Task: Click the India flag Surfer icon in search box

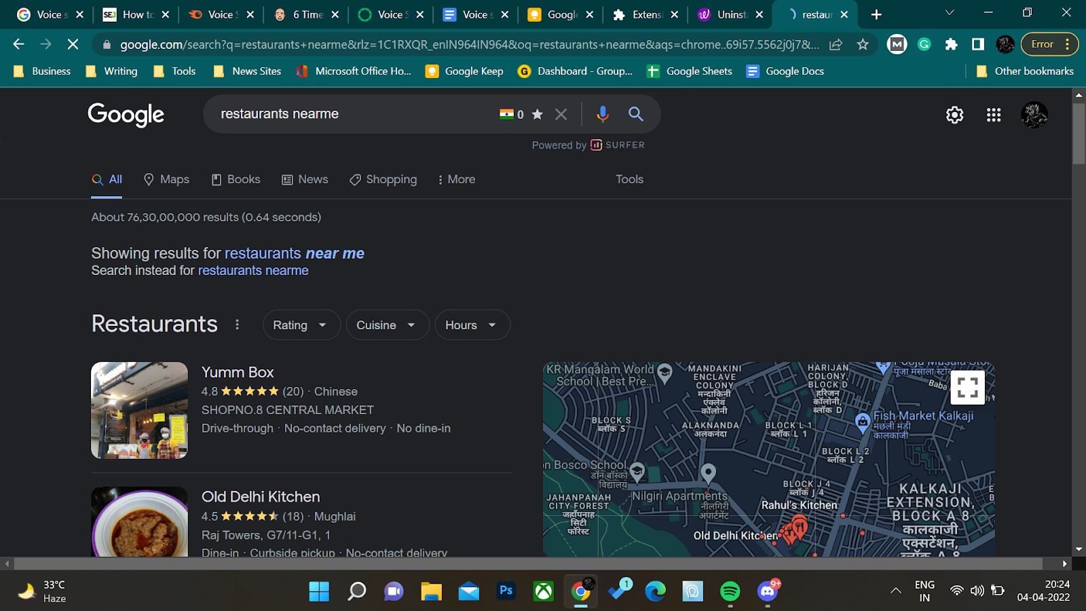Action: [506, 114]
